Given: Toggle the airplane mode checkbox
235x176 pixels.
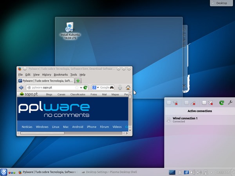Looking at the screenshot, I should click(x=204, y=102).
